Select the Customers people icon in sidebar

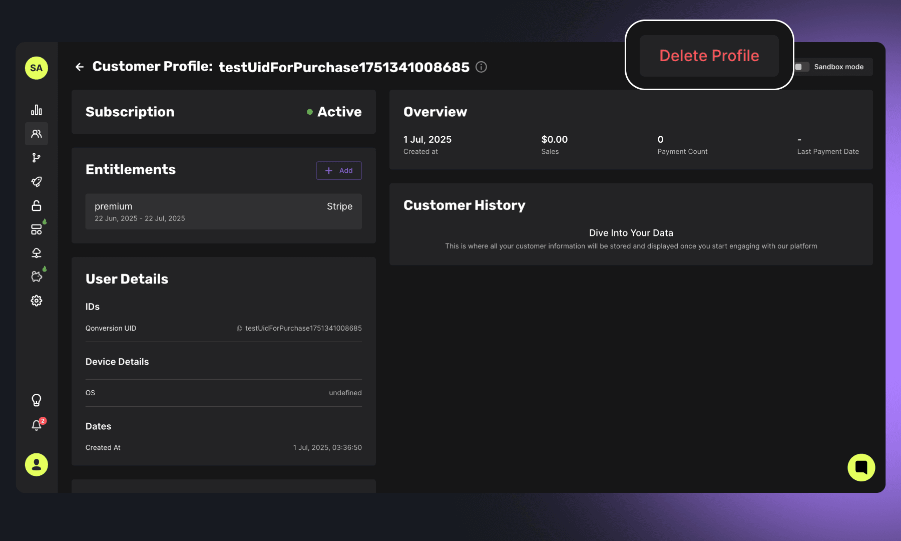click(36, 134)
